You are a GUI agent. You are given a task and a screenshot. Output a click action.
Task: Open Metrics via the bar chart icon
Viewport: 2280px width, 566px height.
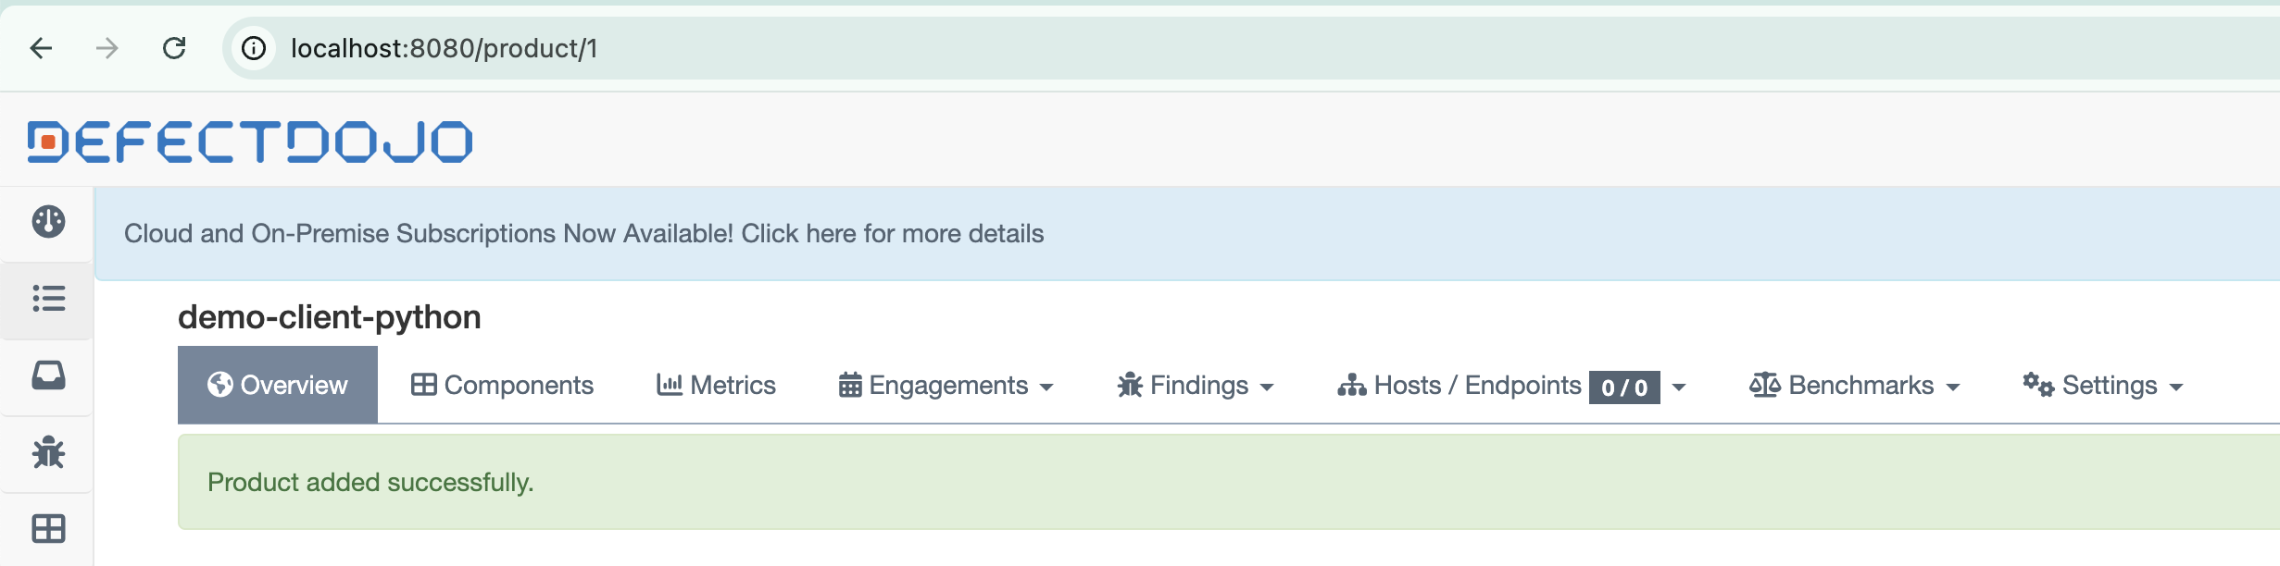tap(716, 385)
